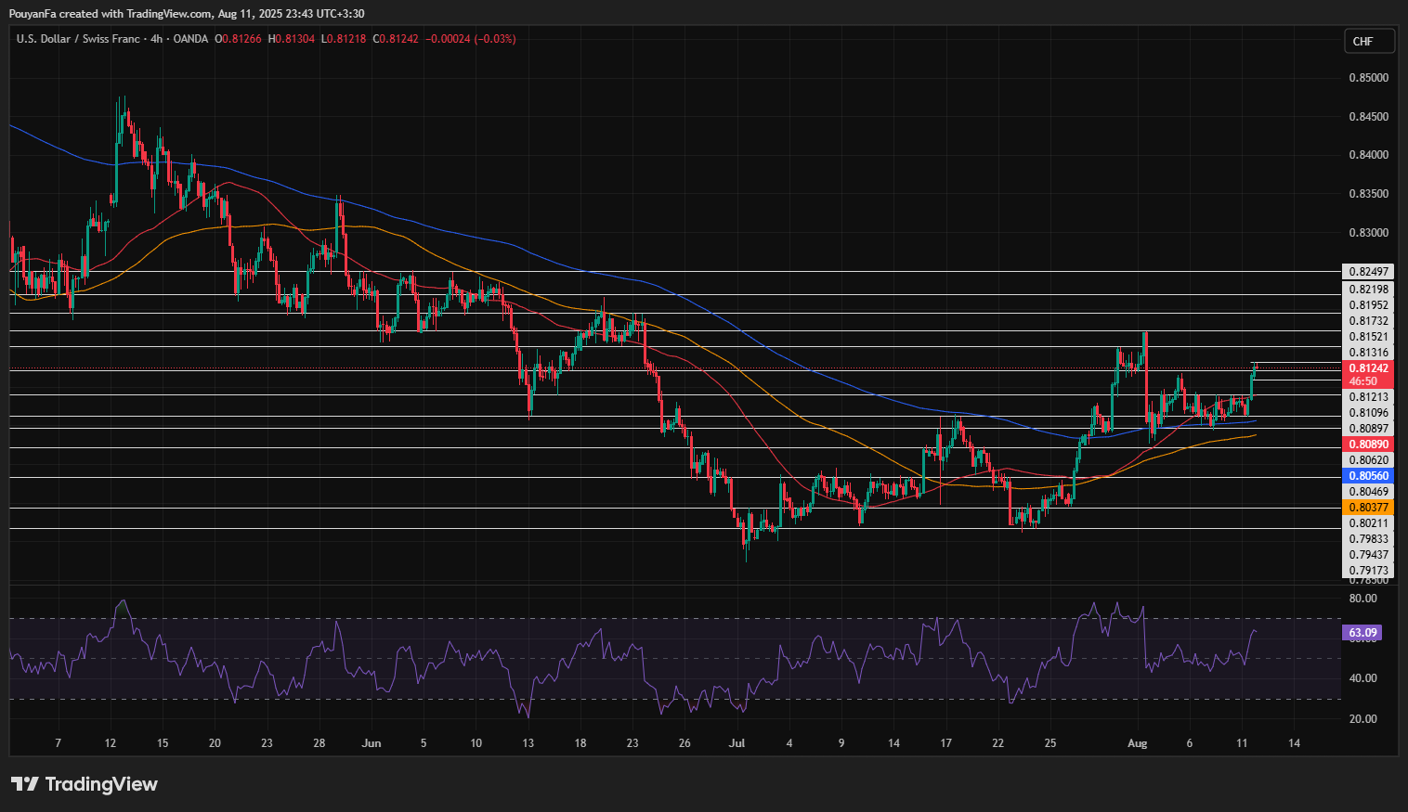Click the purple RSI value label 63.09
This screenshot has width=1408, height=812.
[x=1362, y=633]
